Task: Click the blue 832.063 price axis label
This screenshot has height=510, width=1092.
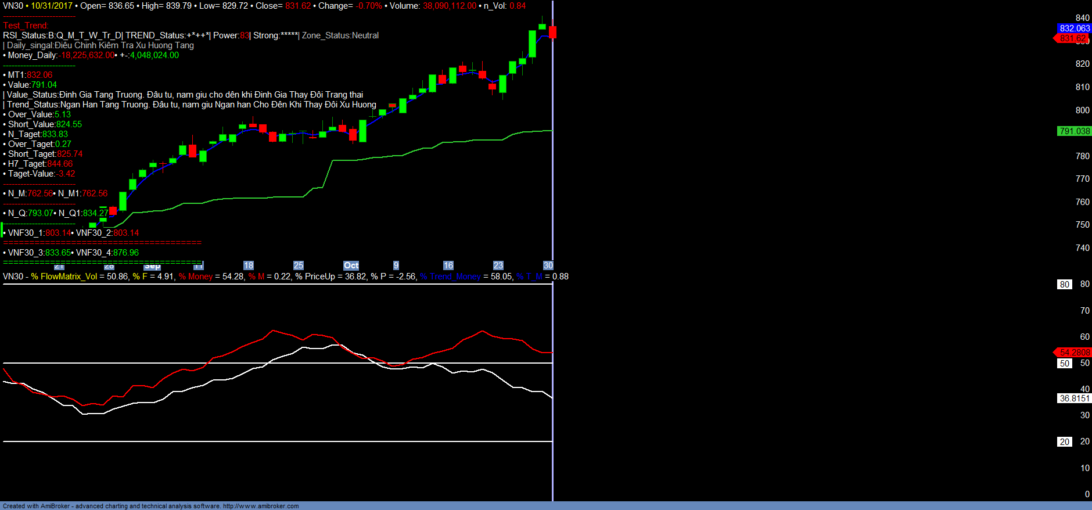Action: [x=1074, y=28]
